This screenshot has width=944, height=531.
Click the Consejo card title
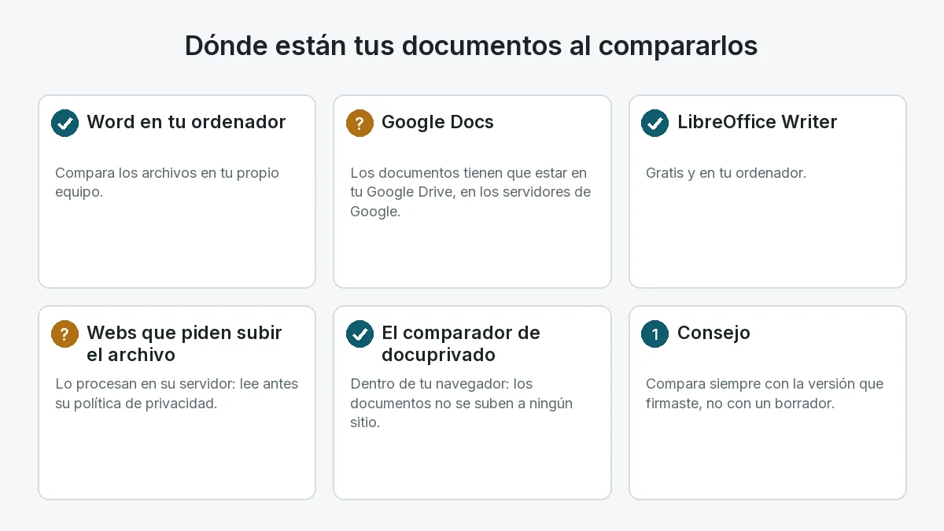714,333
